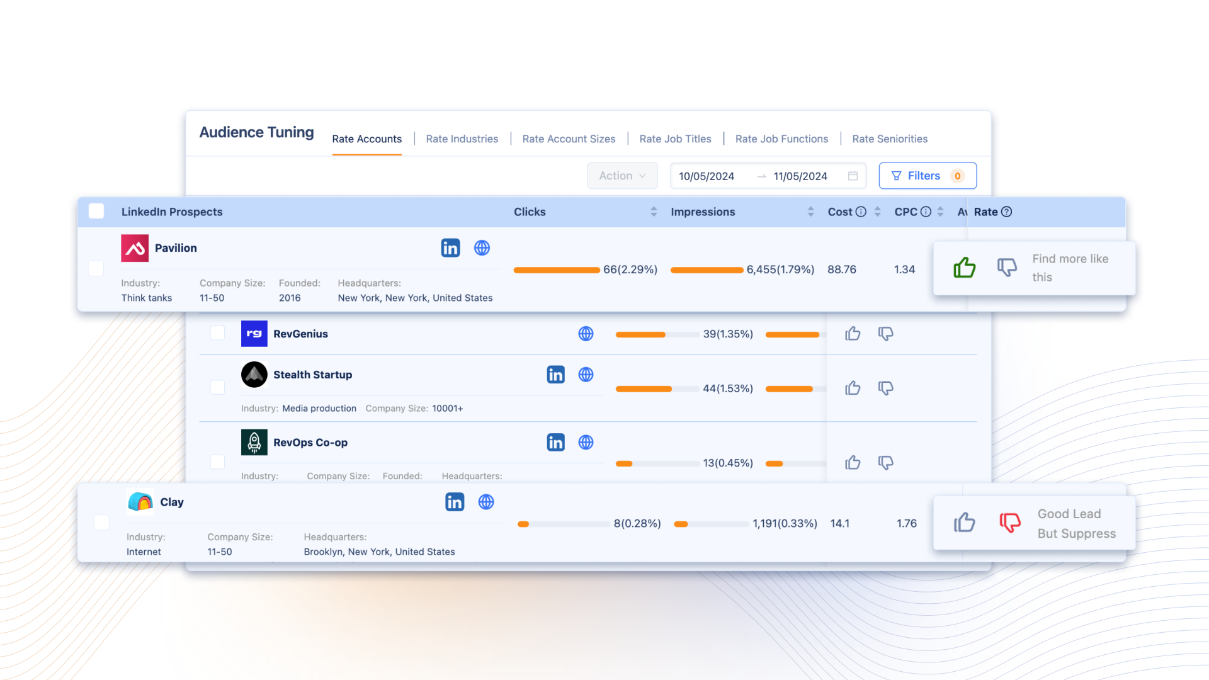Click the thumbs up for Pavilion

(x=964, y=268)
